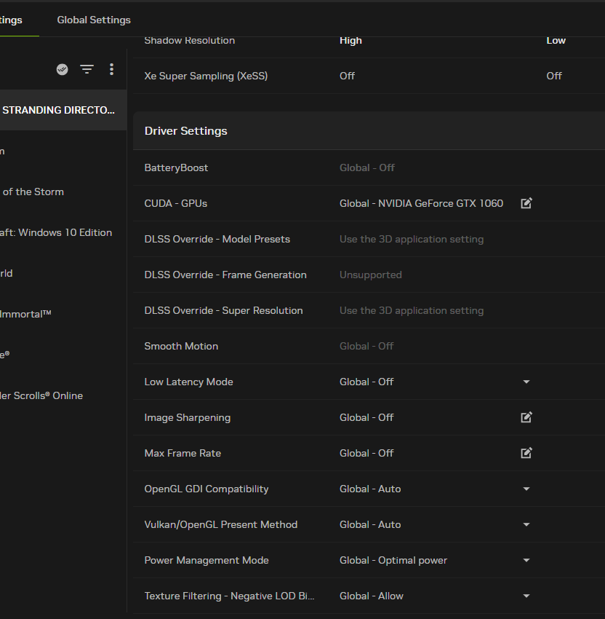605x619 pixels.
Task: Click the Texture Filtering - Negative LOD Bi... label
Action: point(229,596)
